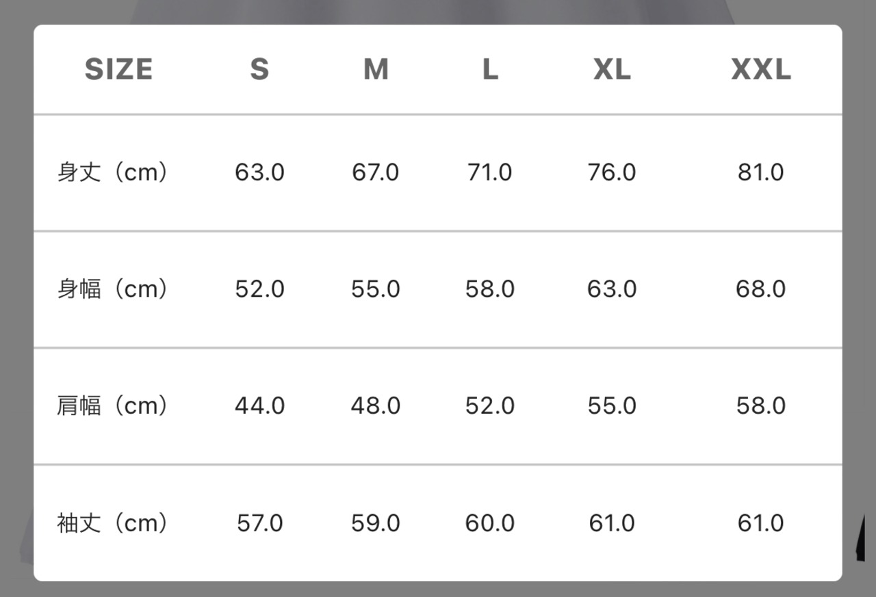The width and height of the screenshot is (876, 597).
Task: Click the 身幅 value 52.0 for size S
Action: coord(259,289)
